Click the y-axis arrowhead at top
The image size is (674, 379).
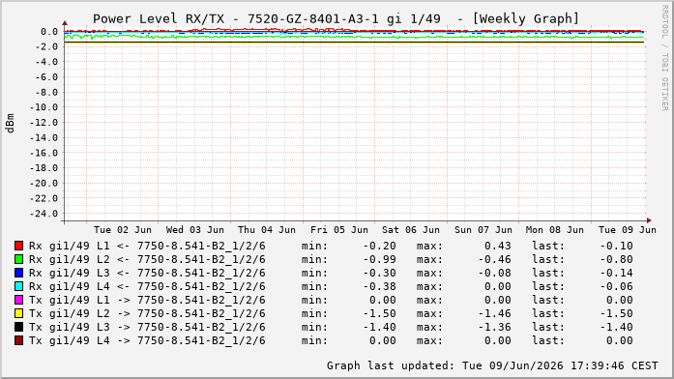click(65, 23)
